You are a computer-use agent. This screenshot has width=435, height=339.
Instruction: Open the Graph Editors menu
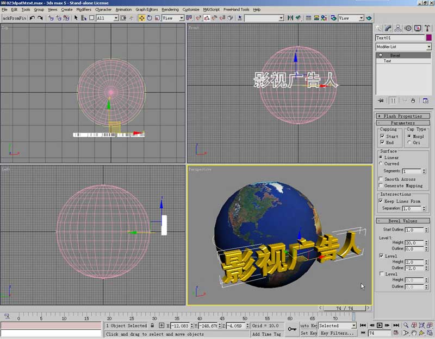(x=146, y=9)
